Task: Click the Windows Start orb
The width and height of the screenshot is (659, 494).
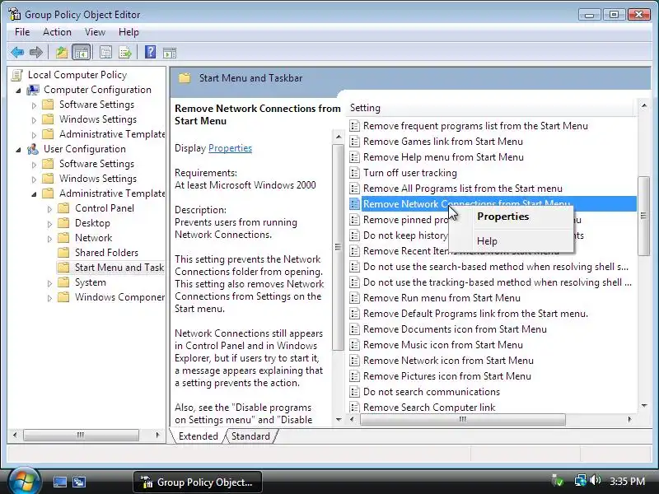Action: point(24,482)
